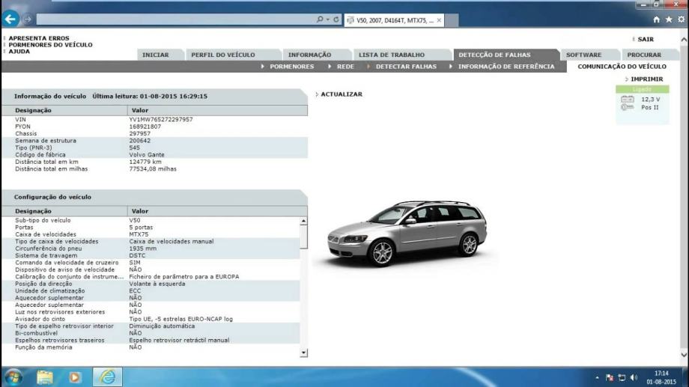Click the empty new tab button
Viewport: 689px width, 387px height.
(452, 20)
